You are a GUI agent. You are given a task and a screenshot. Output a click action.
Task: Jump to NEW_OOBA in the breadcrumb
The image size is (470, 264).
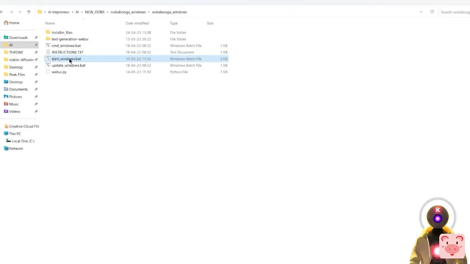point(95,12)
